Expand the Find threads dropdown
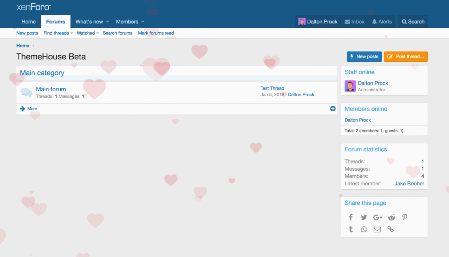 [x=72, y=33]
